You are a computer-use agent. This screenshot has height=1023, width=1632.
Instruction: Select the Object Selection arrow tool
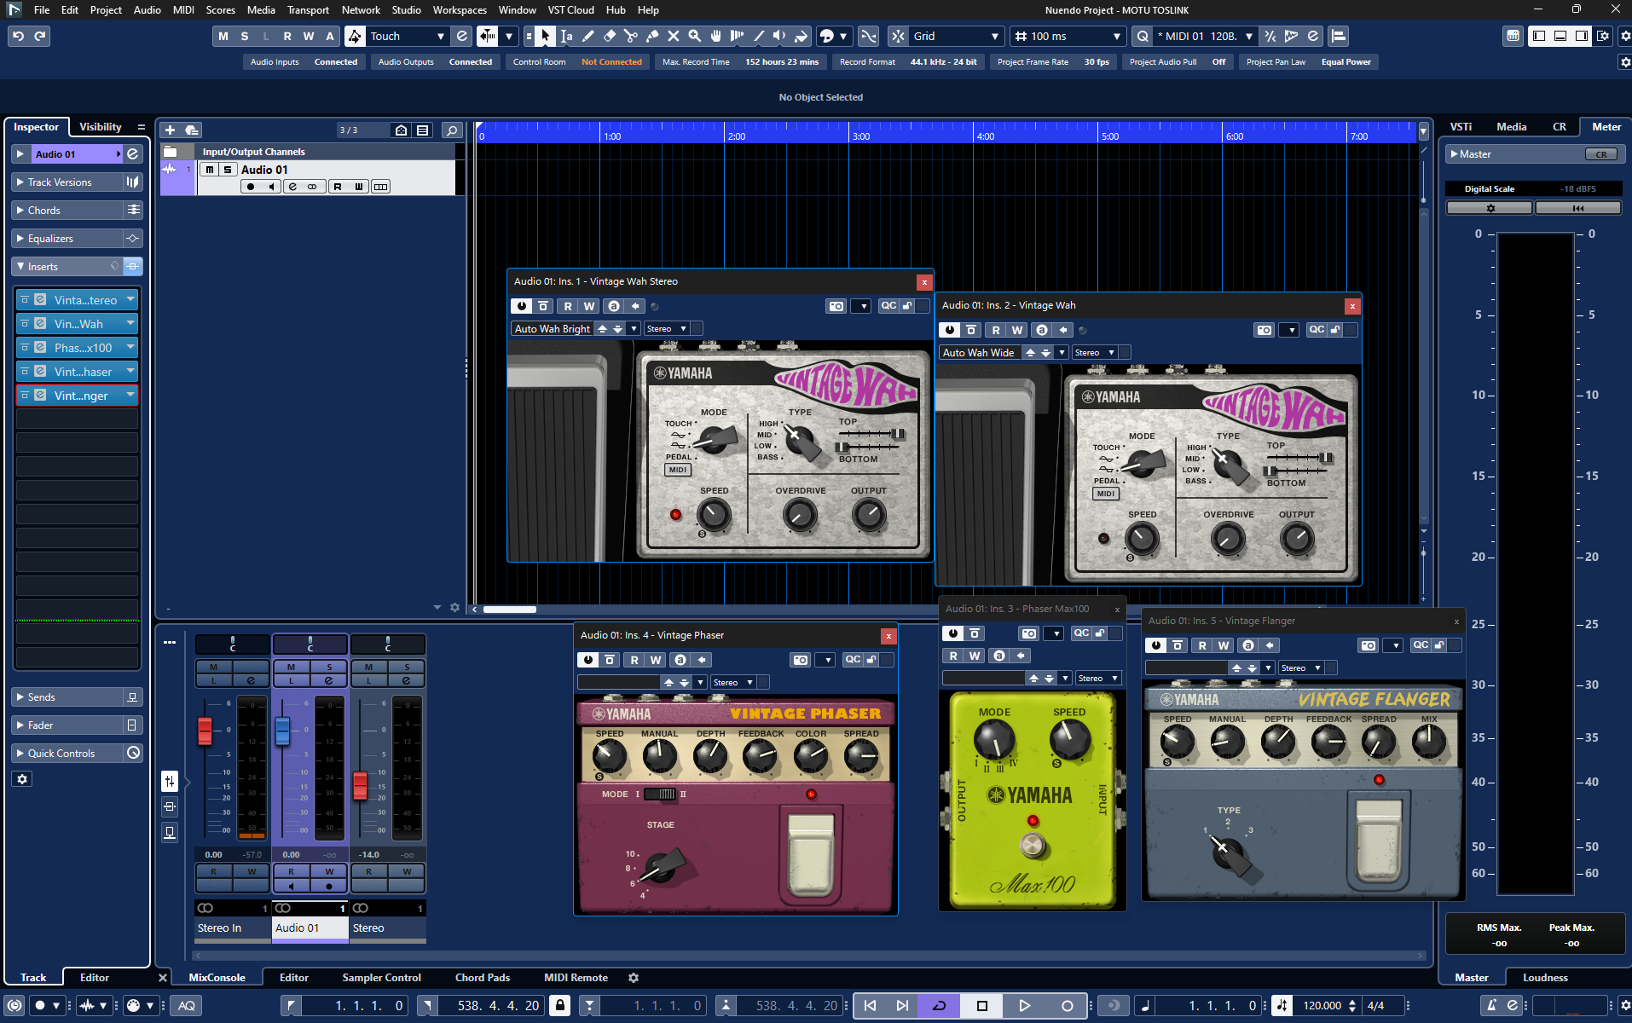point(545,36)
